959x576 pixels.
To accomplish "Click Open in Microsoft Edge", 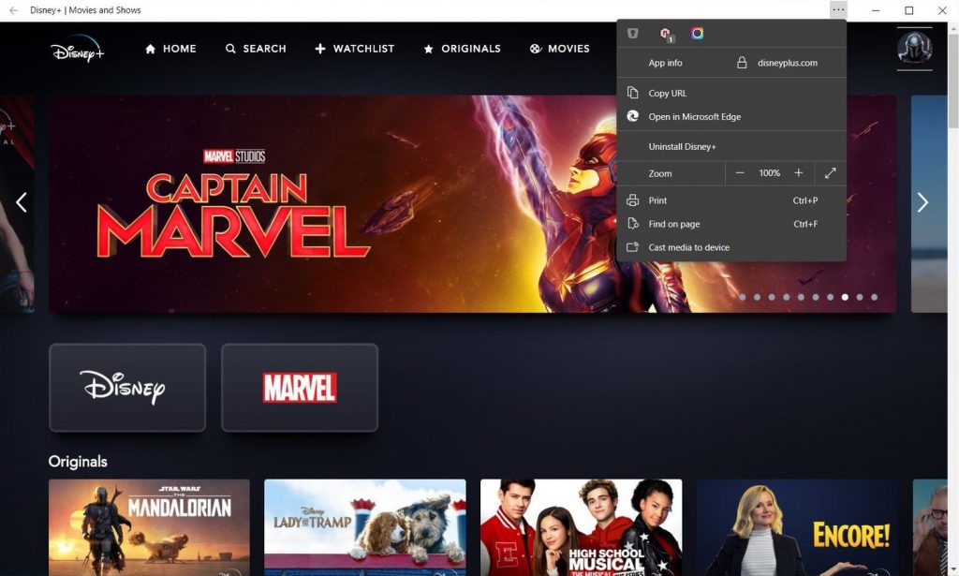I will click(x=694, y=116).
